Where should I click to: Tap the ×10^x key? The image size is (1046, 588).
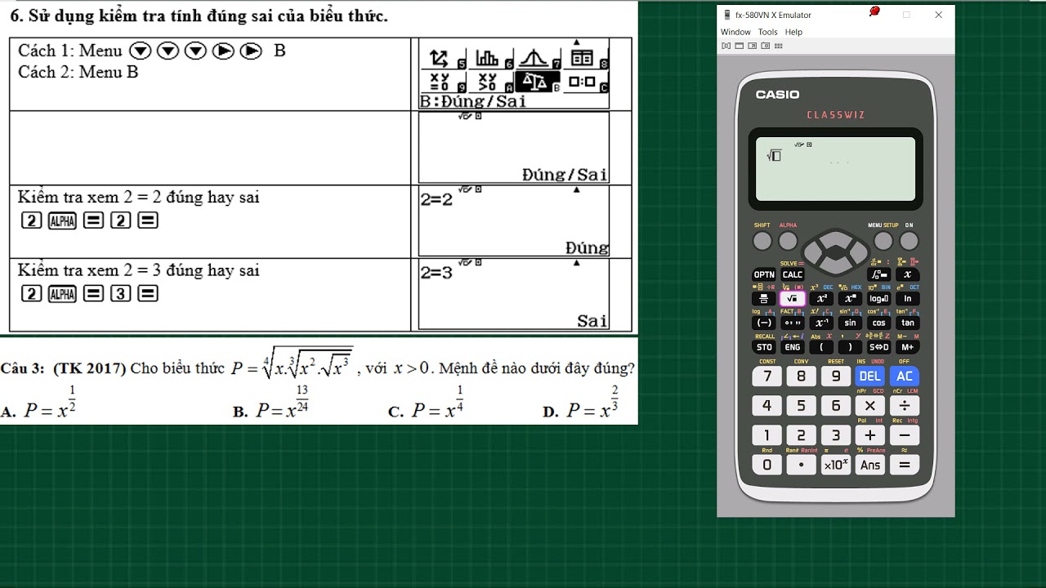coord(835,465)
